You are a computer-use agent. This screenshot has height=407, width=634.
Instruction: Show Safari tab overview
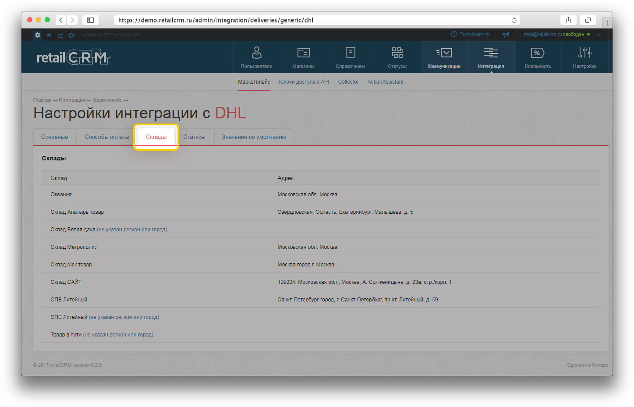tap(588, 20)
